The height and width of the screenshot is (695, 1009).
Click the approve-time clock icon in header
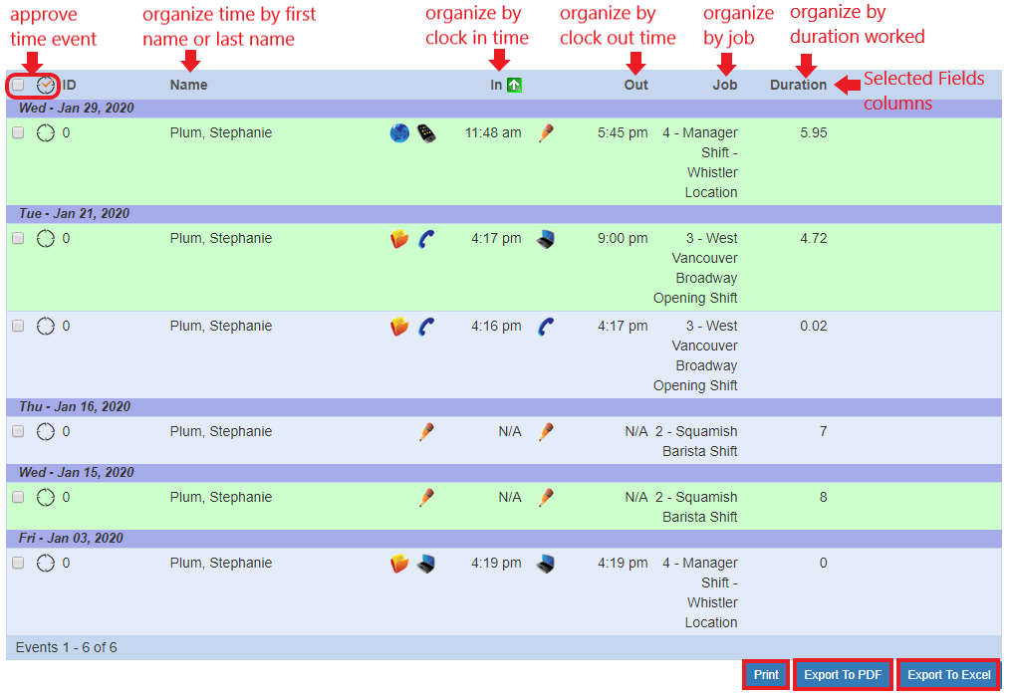pyautogui.click(x=46, y=86)
